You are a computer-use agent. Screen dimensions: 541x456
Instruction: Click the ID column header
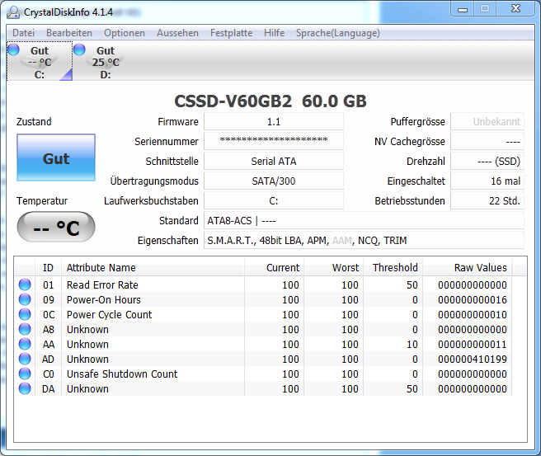click(x=48, y=268)
